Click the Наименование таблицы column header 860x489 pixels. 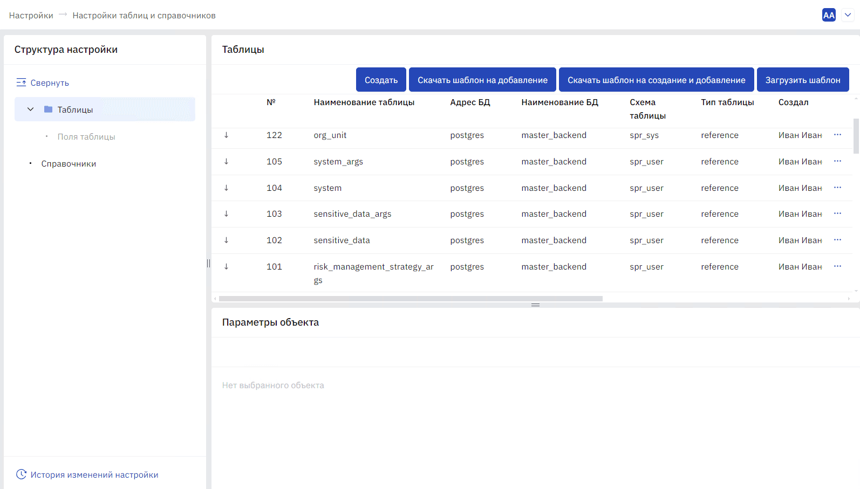click(364, 102)
